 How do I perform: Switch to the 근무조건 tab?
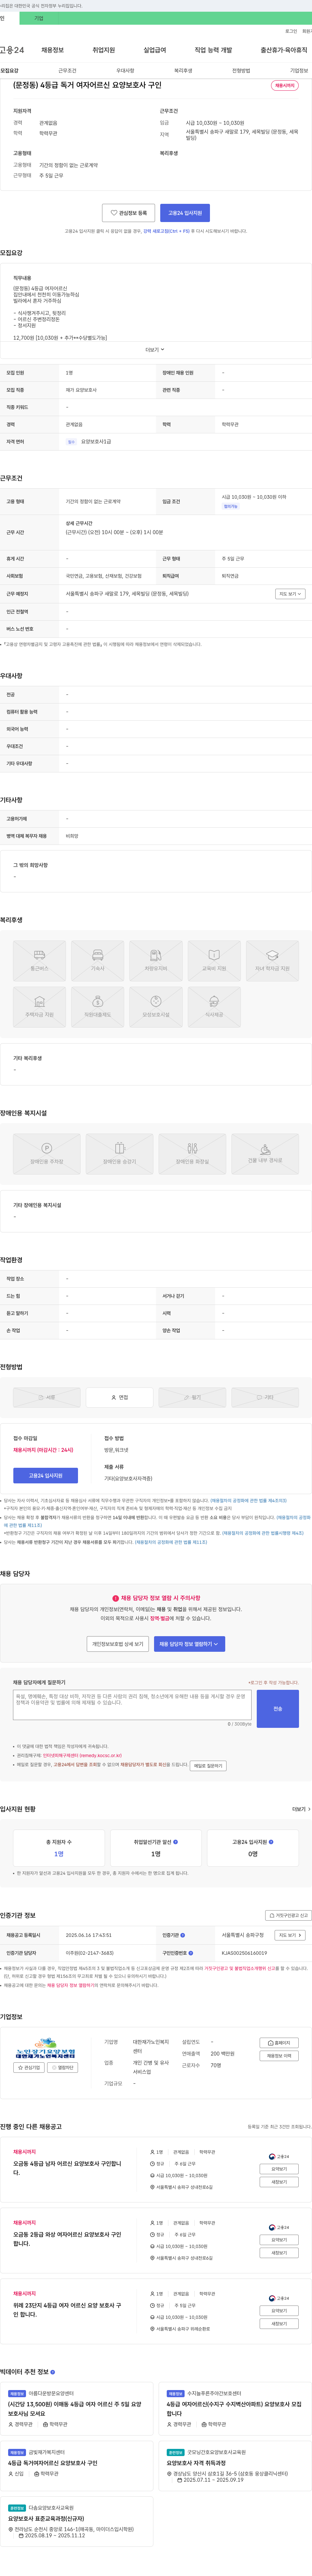tap(67, 71)
